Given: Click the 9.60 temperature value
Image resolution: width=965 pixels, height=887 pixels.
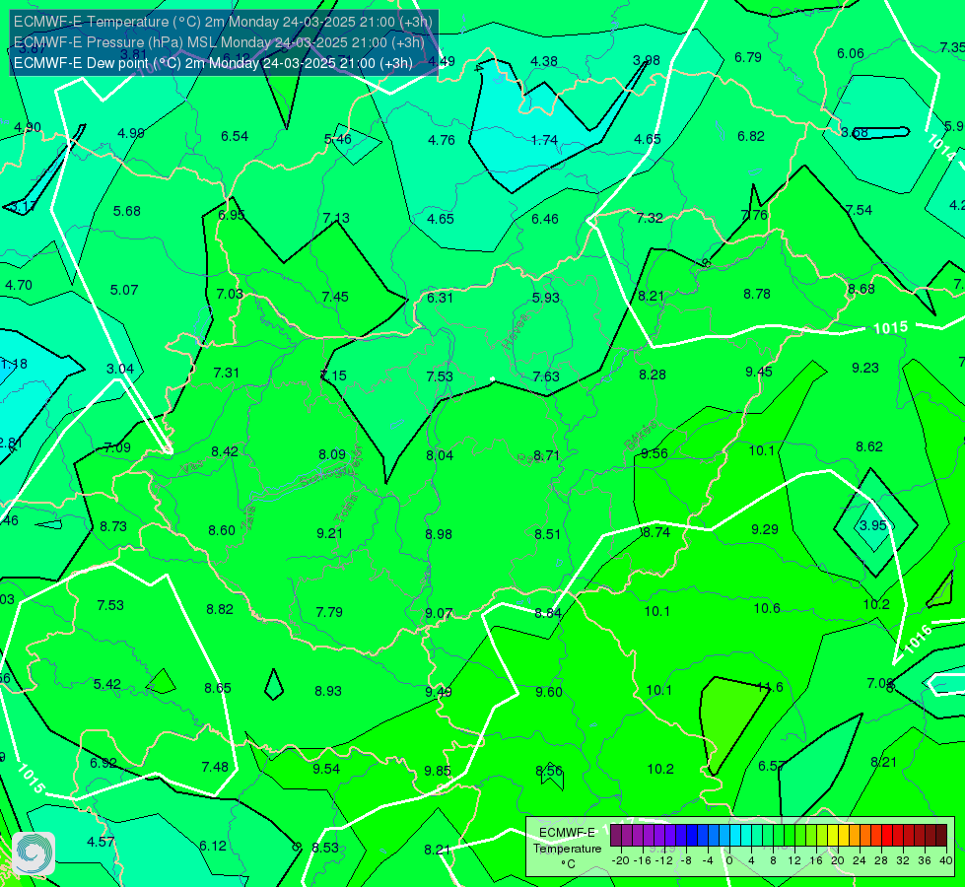Looking at the screenshot, I should (x=549, y=692).
